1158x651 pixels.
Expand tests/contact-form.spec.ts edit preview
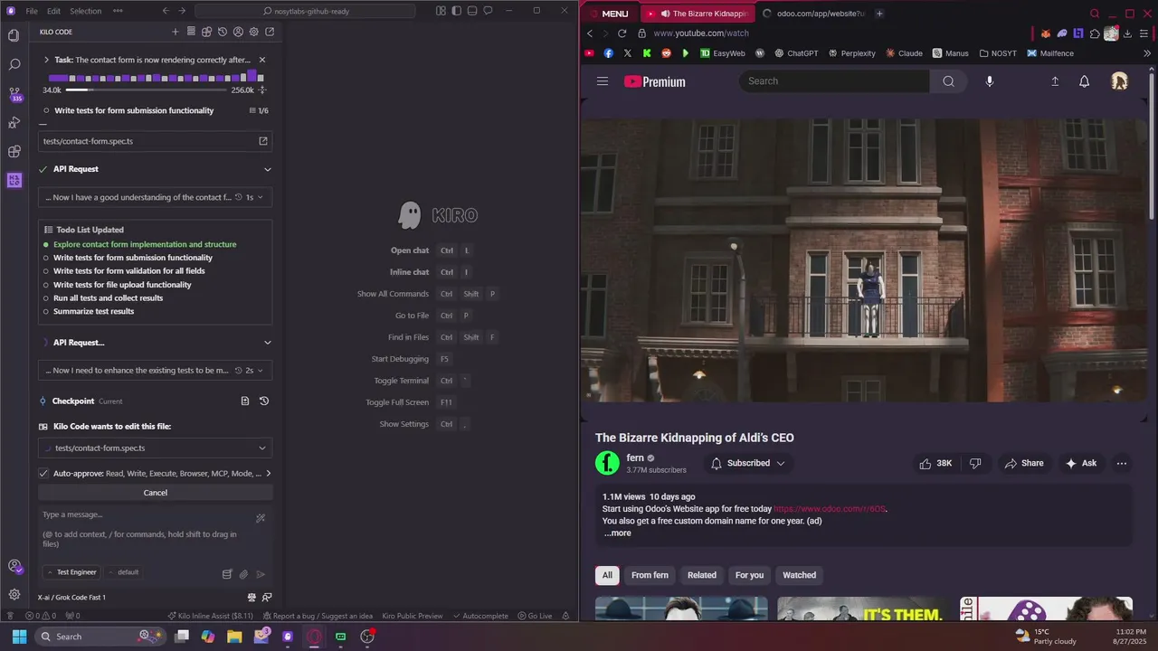262,448
